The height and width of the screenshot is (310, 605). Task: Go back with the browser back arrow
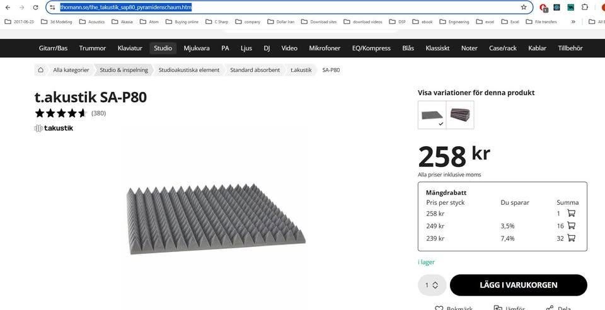[x=8, y=8]
